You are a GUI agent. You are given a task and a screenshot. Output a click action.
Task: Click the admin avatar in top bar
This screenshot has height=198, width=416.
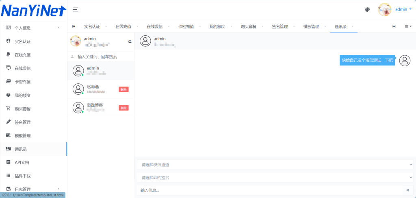[x=384, y=10]
